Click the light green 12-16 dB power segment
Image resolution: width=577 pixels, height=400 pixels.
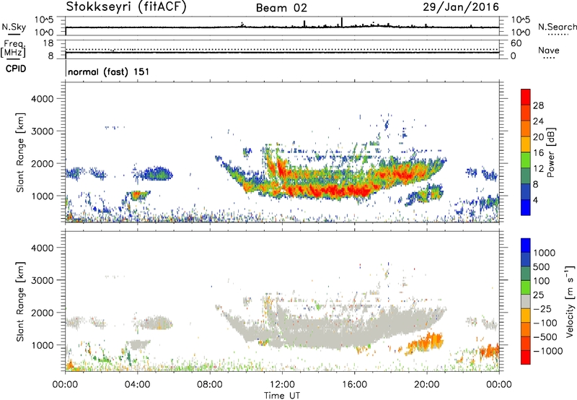[x=526, y=160]
